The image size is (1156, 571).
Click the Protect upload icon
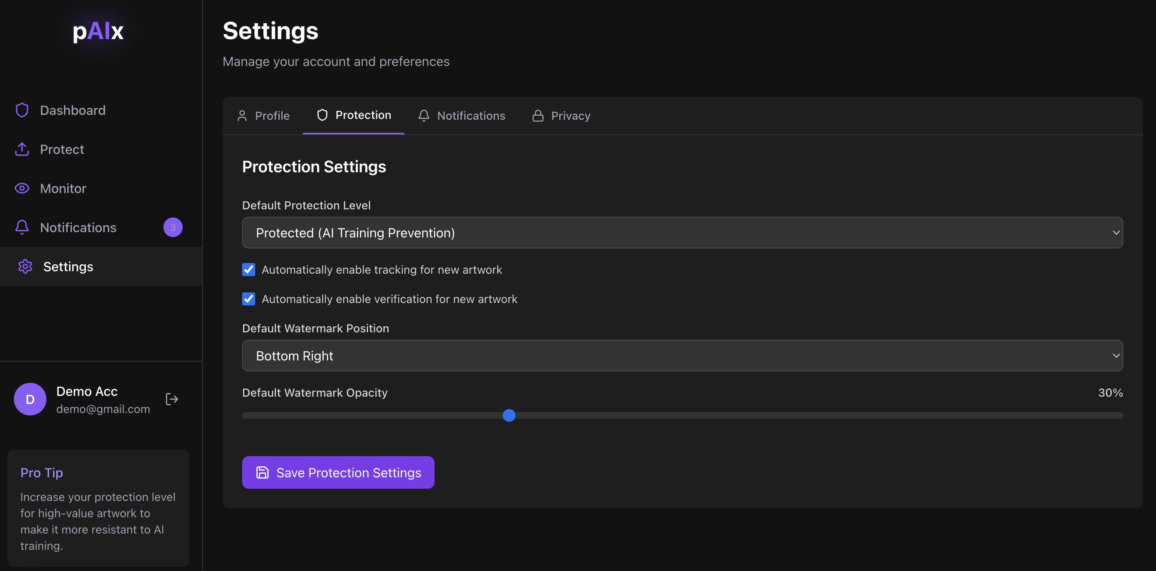(22, 149)
